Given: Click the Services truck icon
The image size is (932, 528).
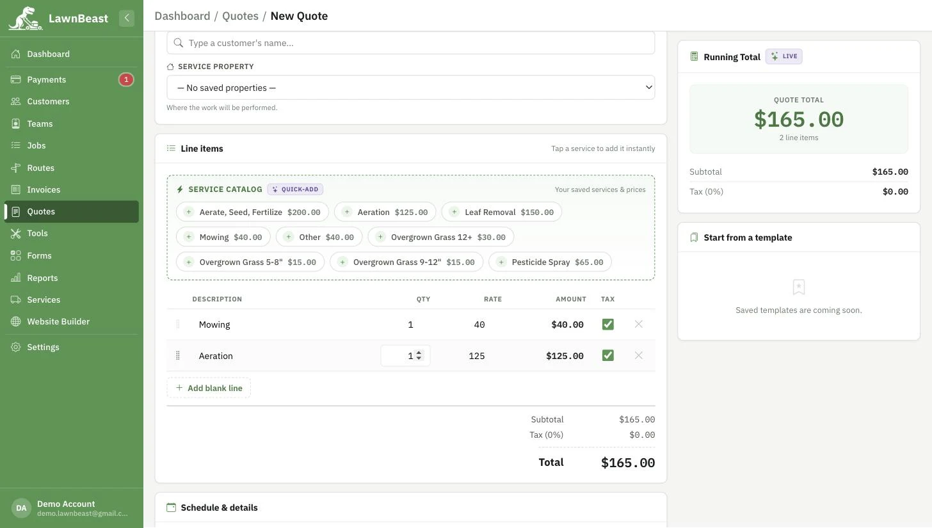Looking at the screenshot, I should coord(16,300).
